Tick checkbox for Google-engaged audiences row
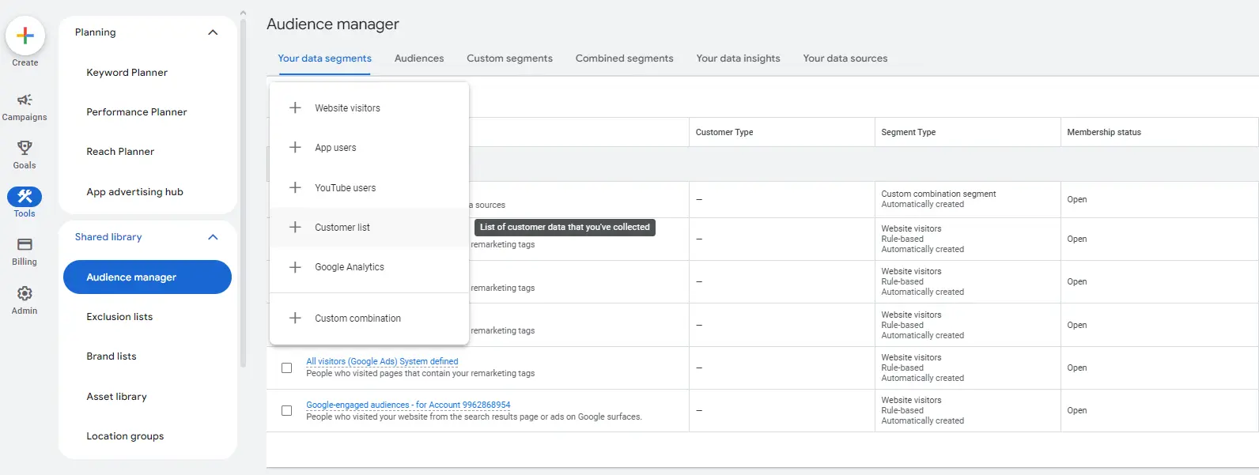1259x475 pixels. tap(286, 410)
